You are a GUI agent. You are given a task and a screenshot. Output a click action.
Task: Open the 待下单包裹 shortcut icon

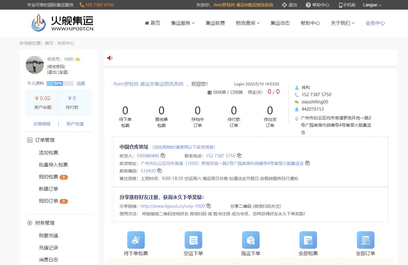[136, 240]
